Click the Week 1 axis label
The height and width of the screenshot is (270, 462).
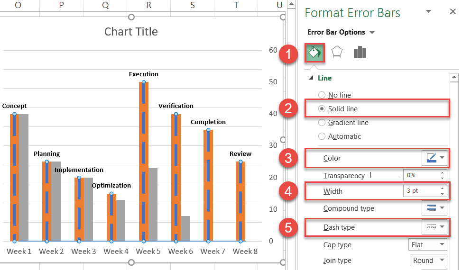(x=19, y=252)
